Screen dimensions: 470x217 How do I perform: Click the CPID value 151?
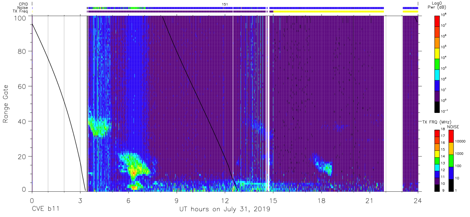click(225, 4)
